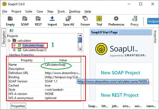
Task: Click the project tree scroll up arrow
Action: (80, 35)
